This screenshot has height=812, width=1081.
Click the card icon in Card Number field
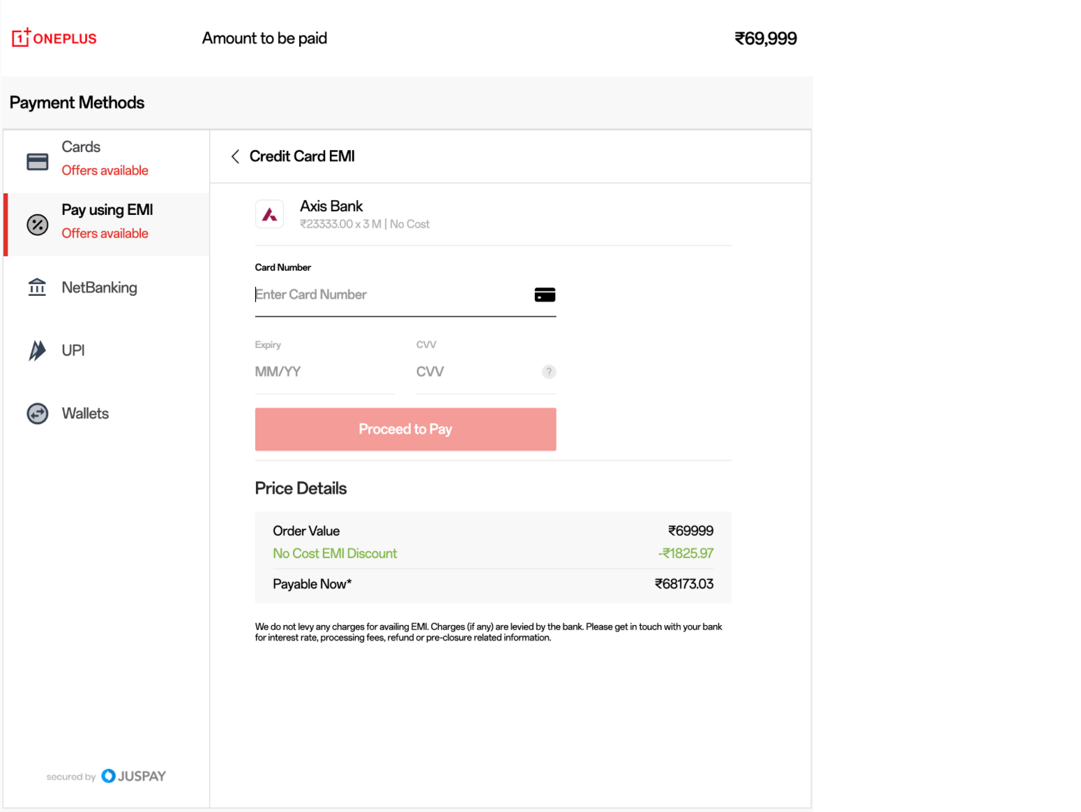(x=545, y=295)
